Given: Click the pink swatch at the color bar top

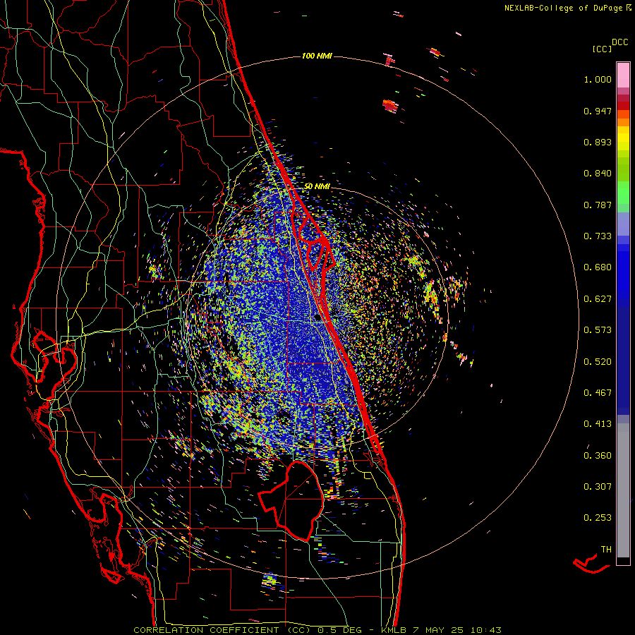Looking at the screenshot, I should click(x=623, y=75).
